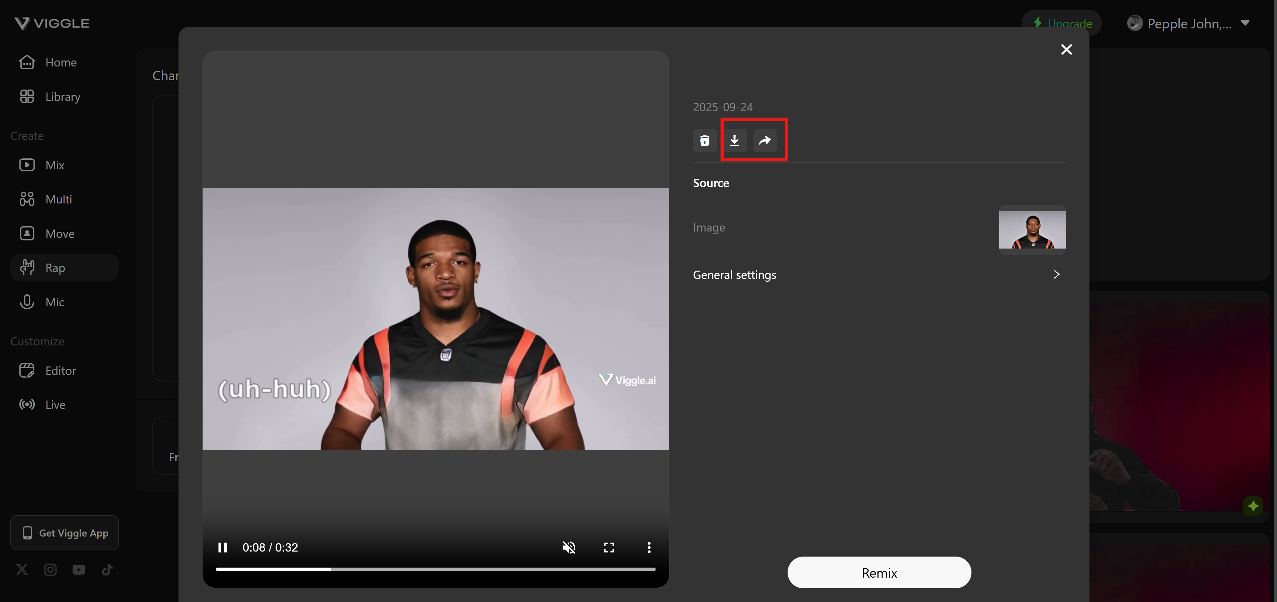Enter fullscreen video mode

pyautogui.click(x=609, y=548)
